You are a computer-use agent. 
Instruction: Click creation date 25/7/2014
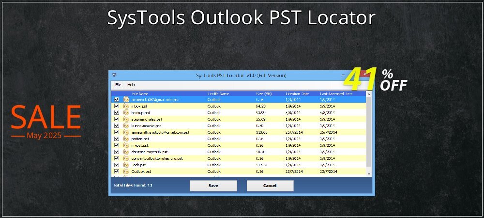click(294, 132)
